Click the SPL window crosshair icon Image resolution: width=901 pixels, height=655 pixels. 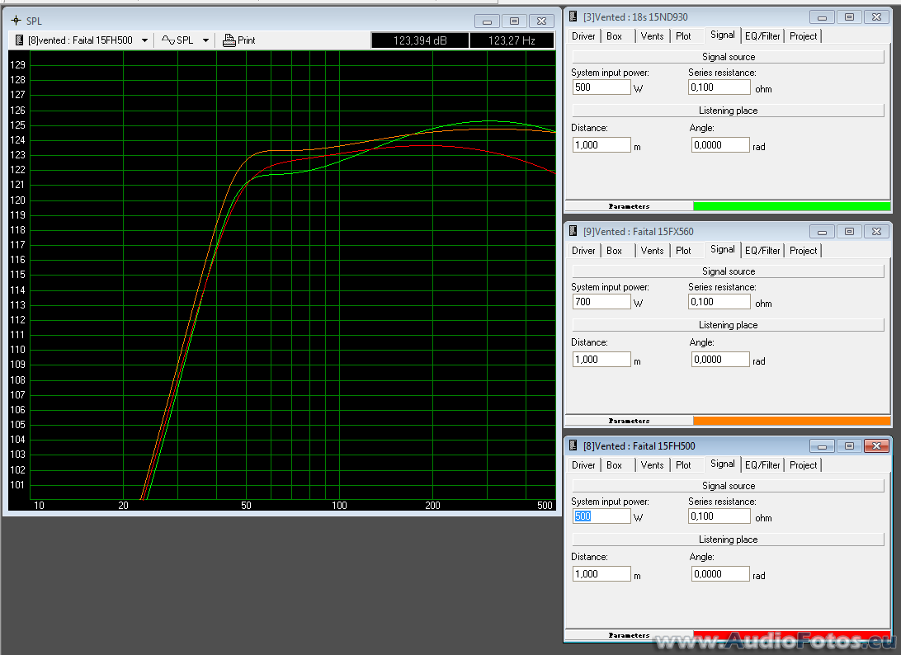(17, 20)
